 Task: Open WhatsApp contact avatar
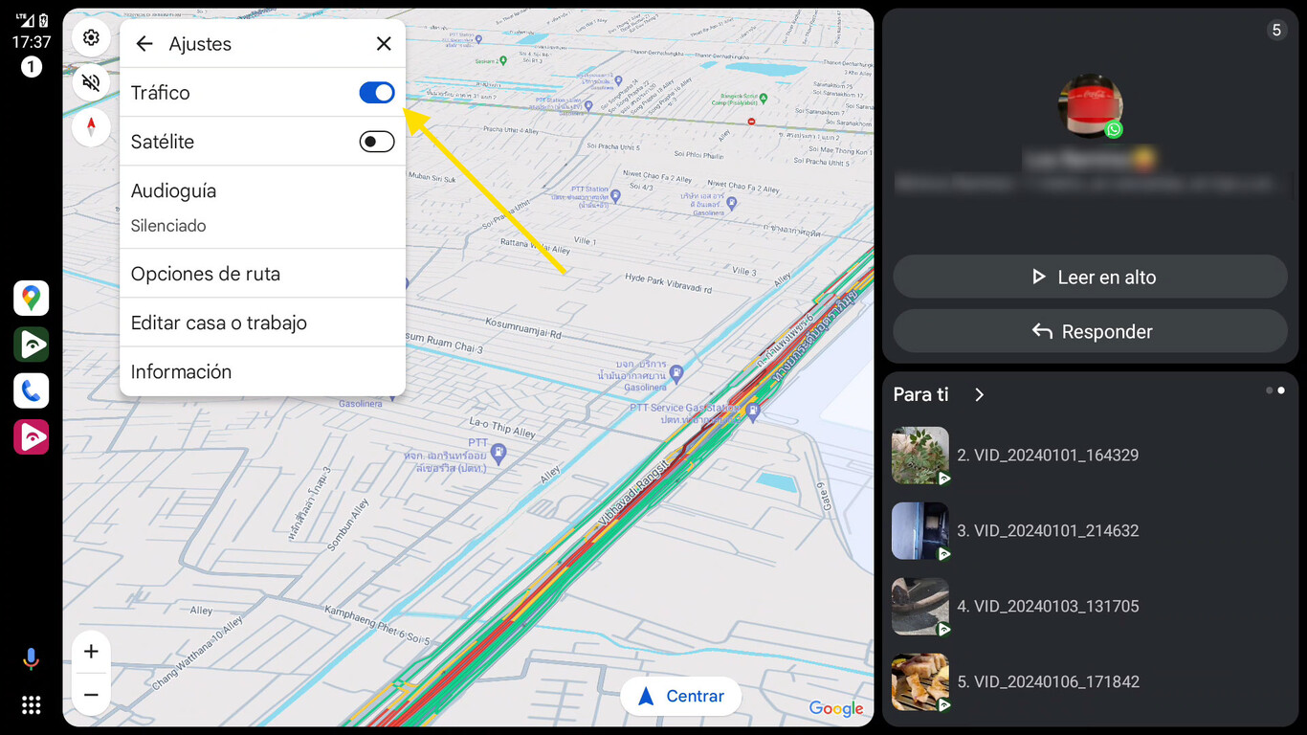pyautogui.click(x=1090, y=106)
